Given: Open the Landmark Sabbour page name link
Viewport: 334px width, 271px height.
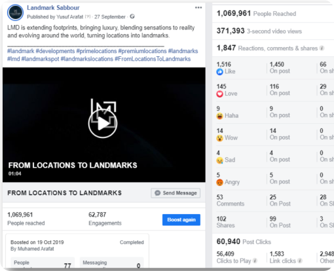Looking at the screenshot, I should [x=53, y=8].
